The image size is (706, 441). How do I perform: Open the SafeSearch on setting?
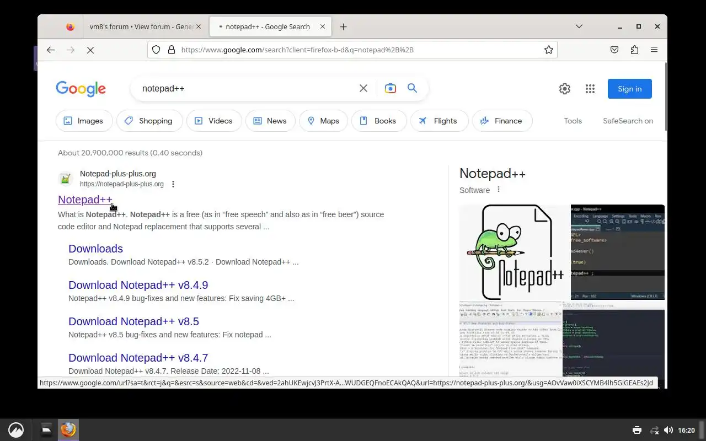point(628,121)
